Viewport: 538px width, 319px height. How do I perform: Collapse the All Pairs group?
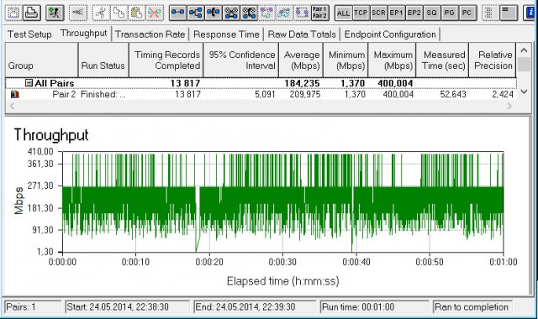(29, 83)
